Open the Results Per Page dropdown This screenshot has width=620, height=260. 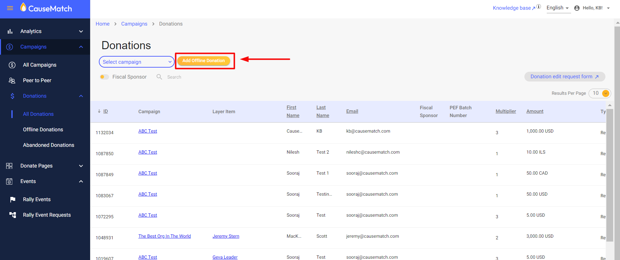[600, 93]
